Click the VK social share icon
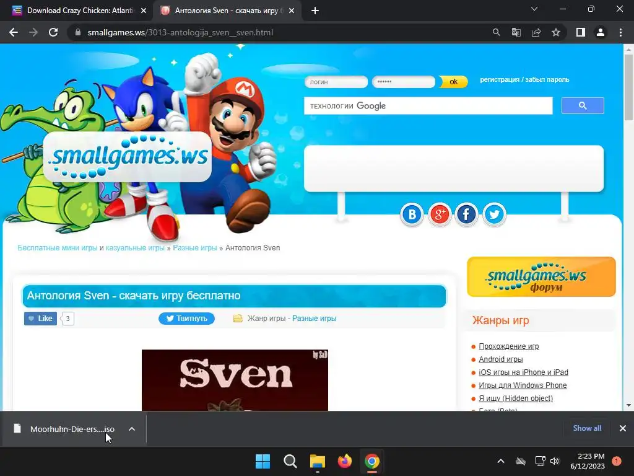634x476 pixels. [x=412, y=214]
